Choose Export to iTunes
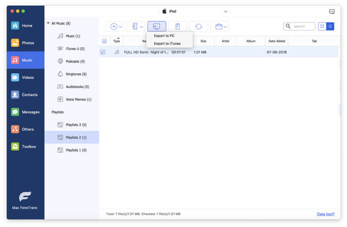The width and height of the screenshot is (347, 227). (x=167, y=43)
